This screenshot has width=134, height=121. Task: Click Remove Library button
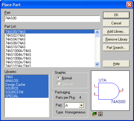pyautogui.click(x=116, y=39)
